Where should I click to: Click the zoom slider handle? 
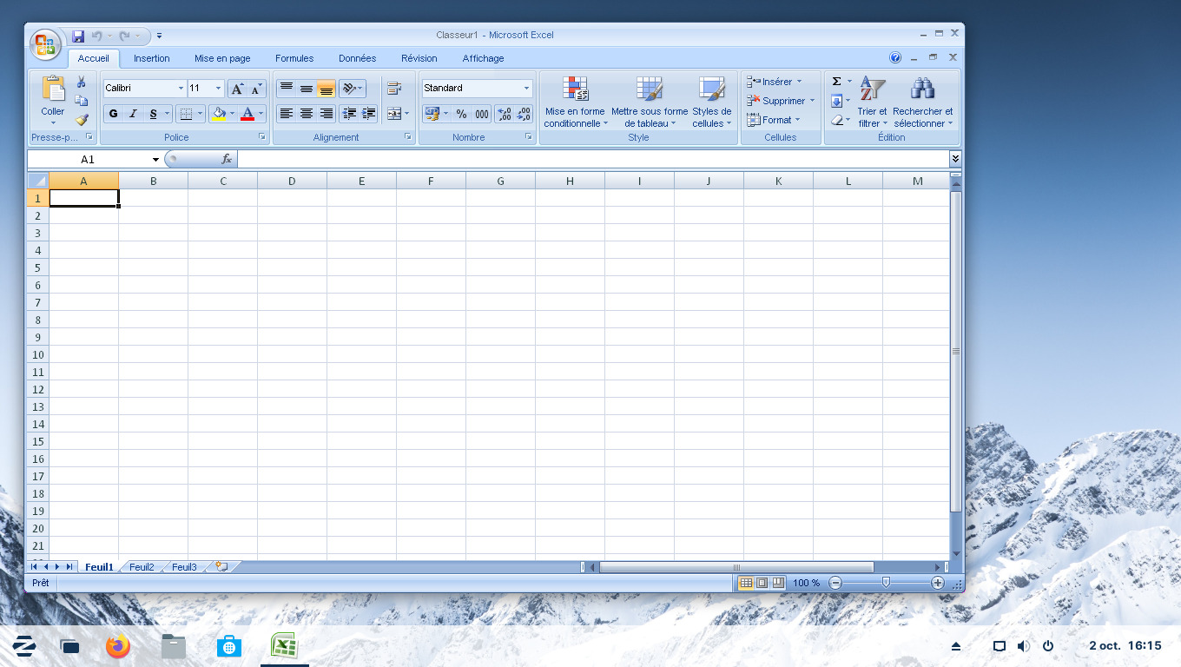(x=886, y=583)
